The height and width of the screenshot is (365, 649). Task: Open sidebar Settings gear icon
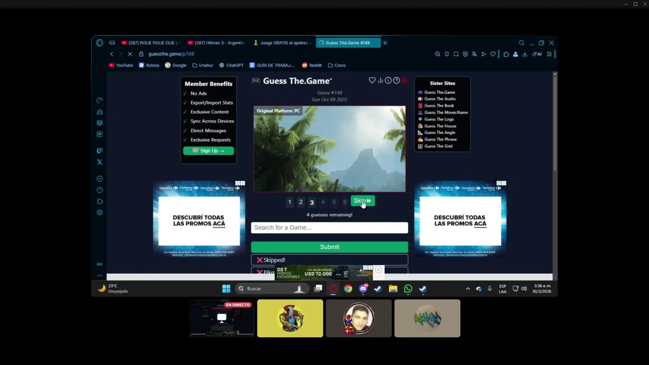tap(99, 212)
